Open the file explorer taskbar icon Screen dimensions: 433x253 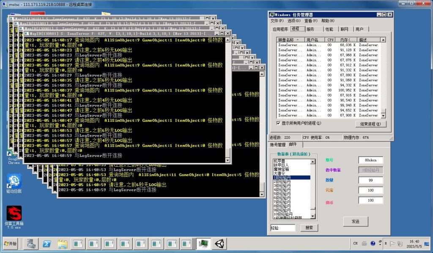coord(62,244)
